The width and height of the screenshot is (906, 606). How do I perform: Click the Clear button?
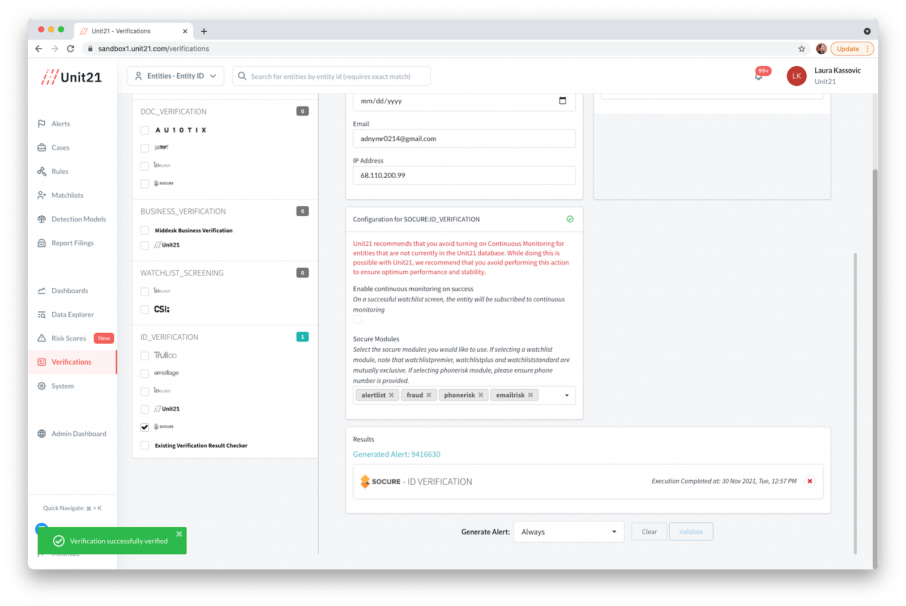[x=649, y=532]
